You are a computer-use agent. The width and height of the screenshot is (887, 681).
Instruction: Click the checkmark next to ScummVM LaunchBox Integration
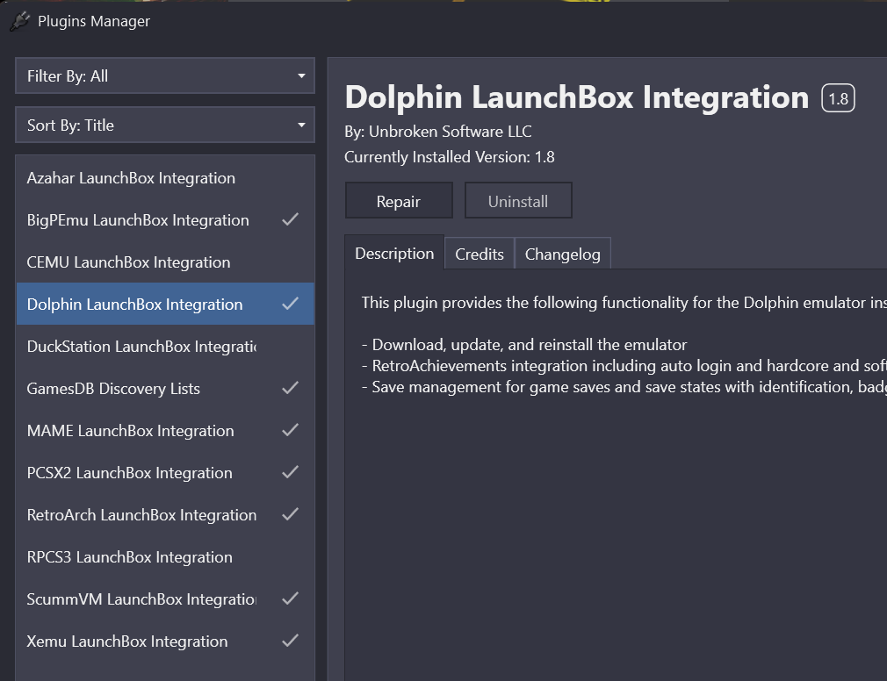pos(290,599)
